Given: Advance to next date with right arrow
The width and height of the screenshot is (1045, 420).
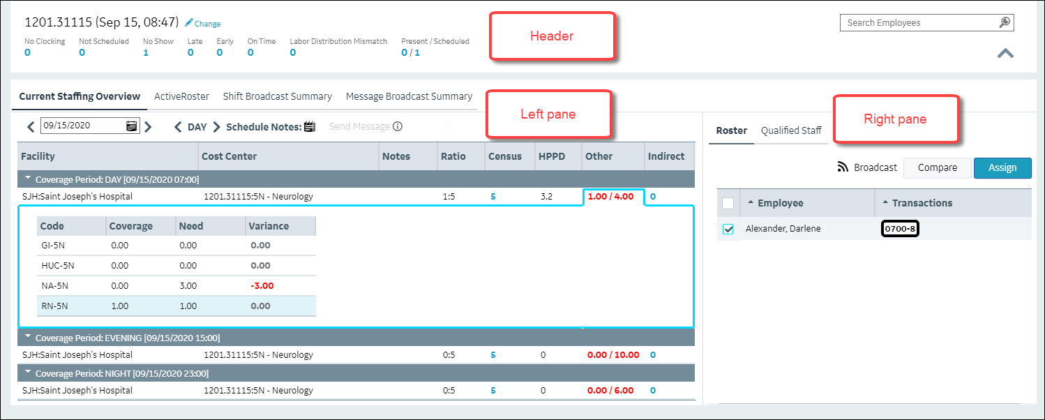Looking at the screenshot, I should pos(148,127).
